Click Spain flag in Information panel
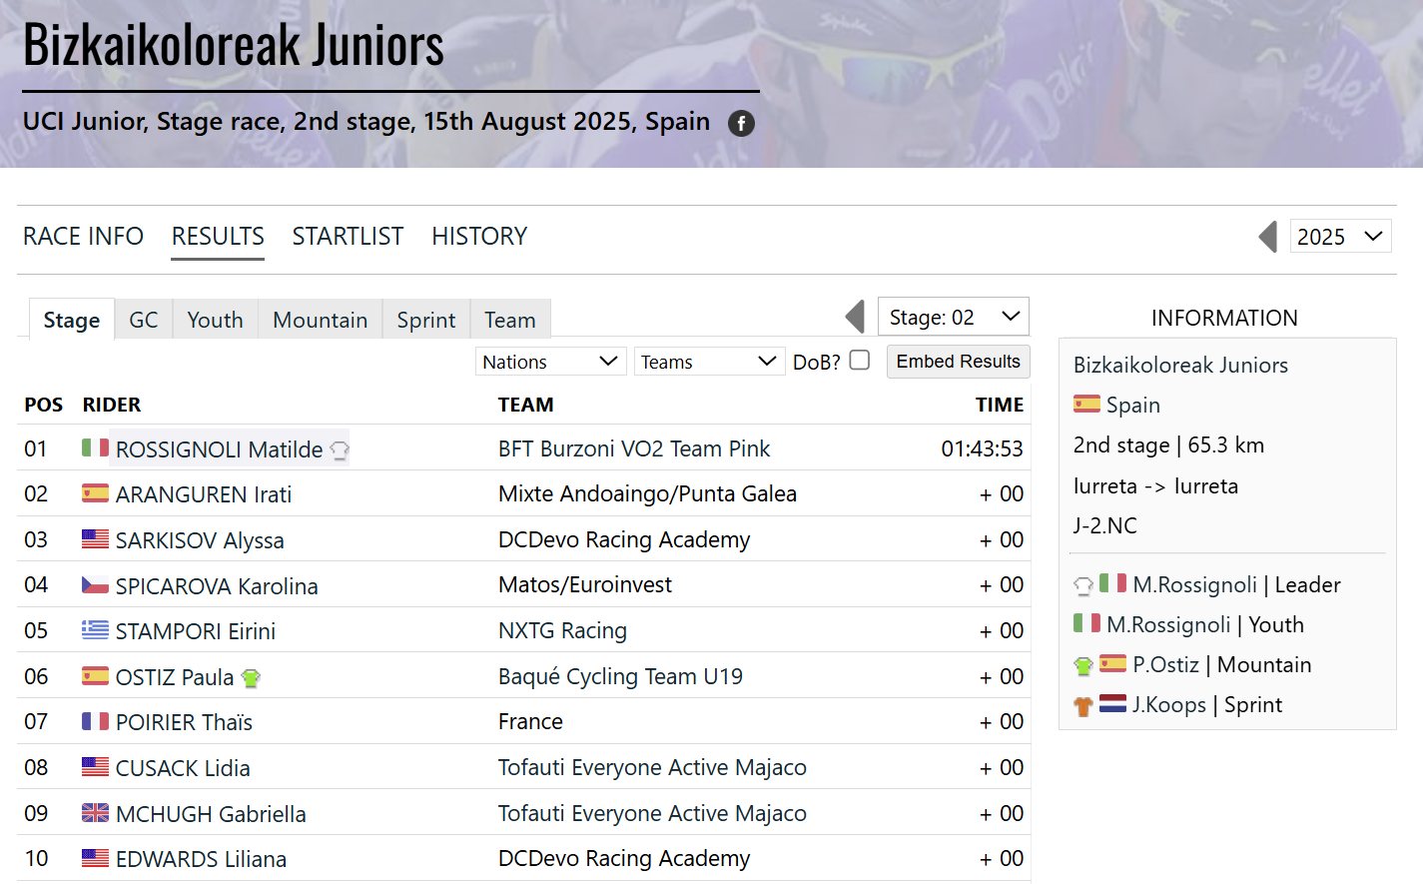 [x=1086, y=404]
